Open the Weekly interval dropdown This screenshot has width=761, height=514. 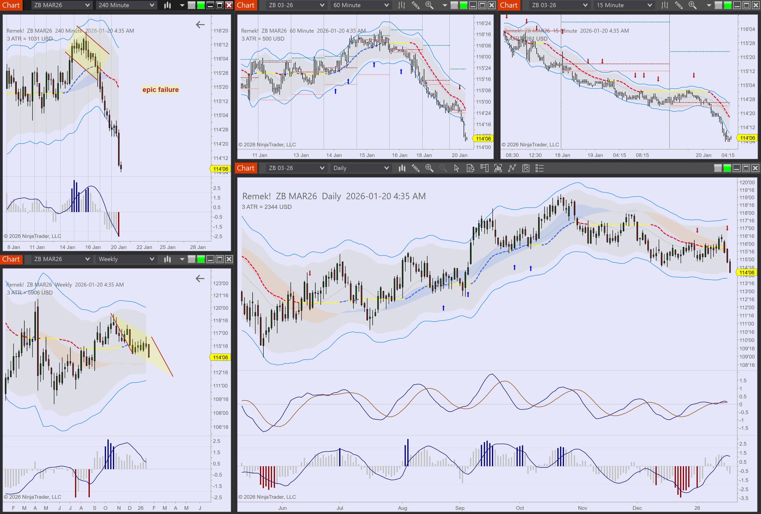coord(126,259)
